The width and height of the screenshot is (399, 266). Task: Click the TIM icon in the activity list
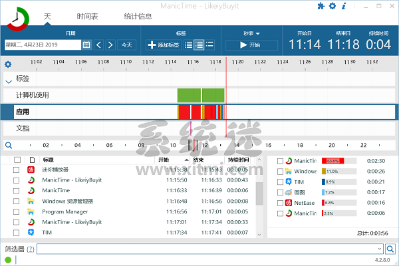(31, 232)
